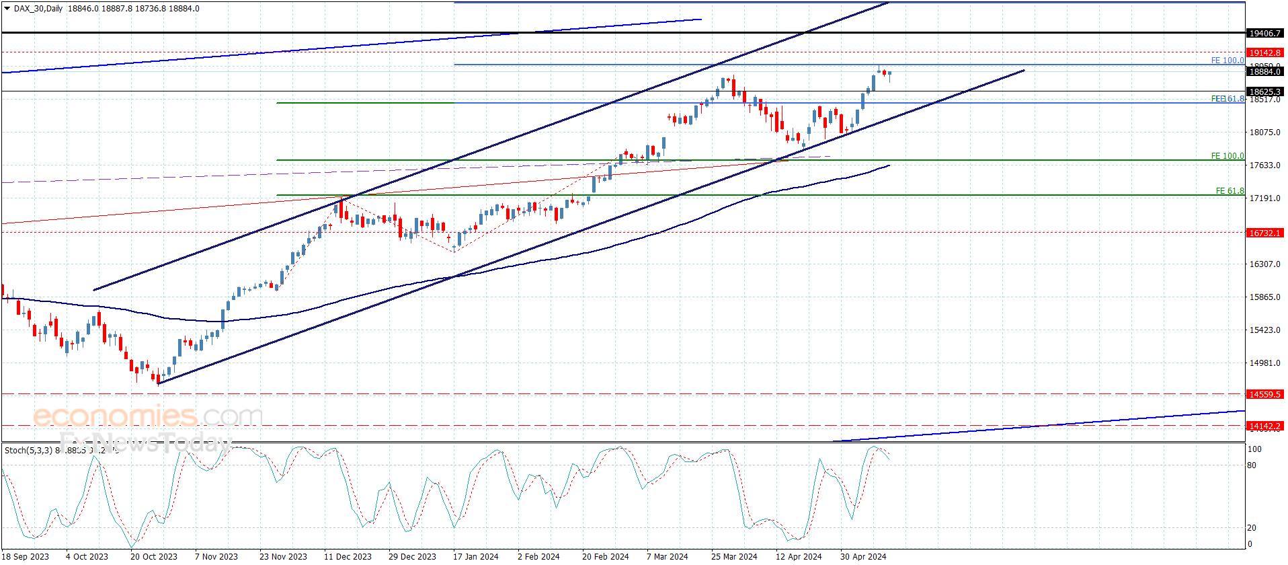Screen dimensions: 1288x565
Task: Click the DAX_30,Daily chart title text
Action: 38,9
